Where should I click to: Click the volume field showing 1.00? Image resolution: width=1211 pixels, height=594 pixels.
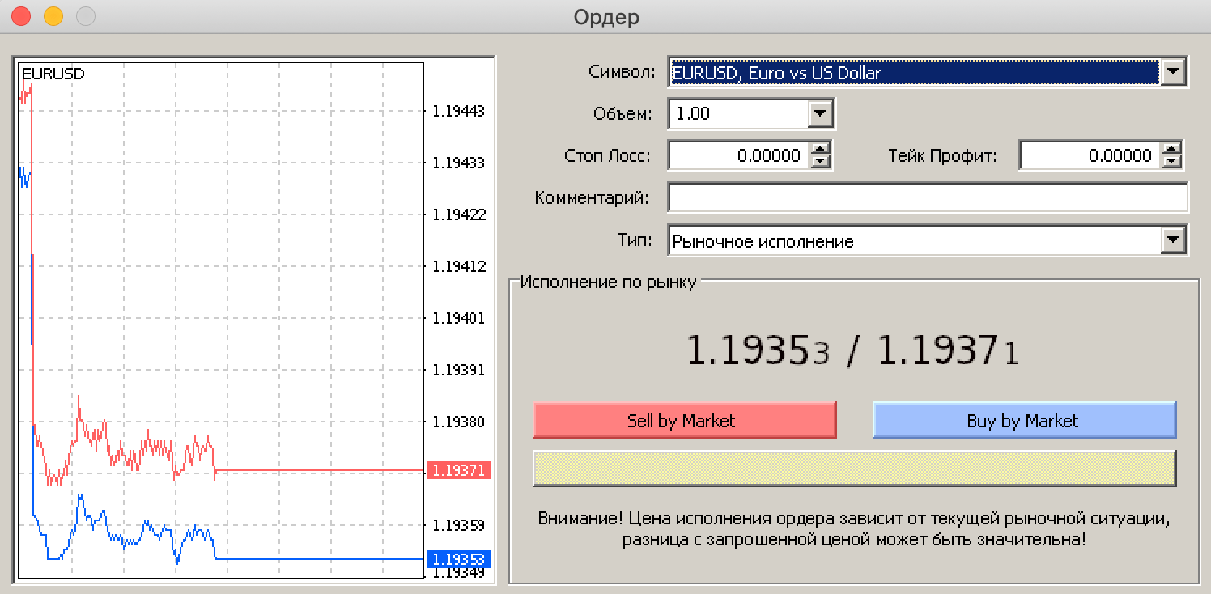[x=738, y=114]
